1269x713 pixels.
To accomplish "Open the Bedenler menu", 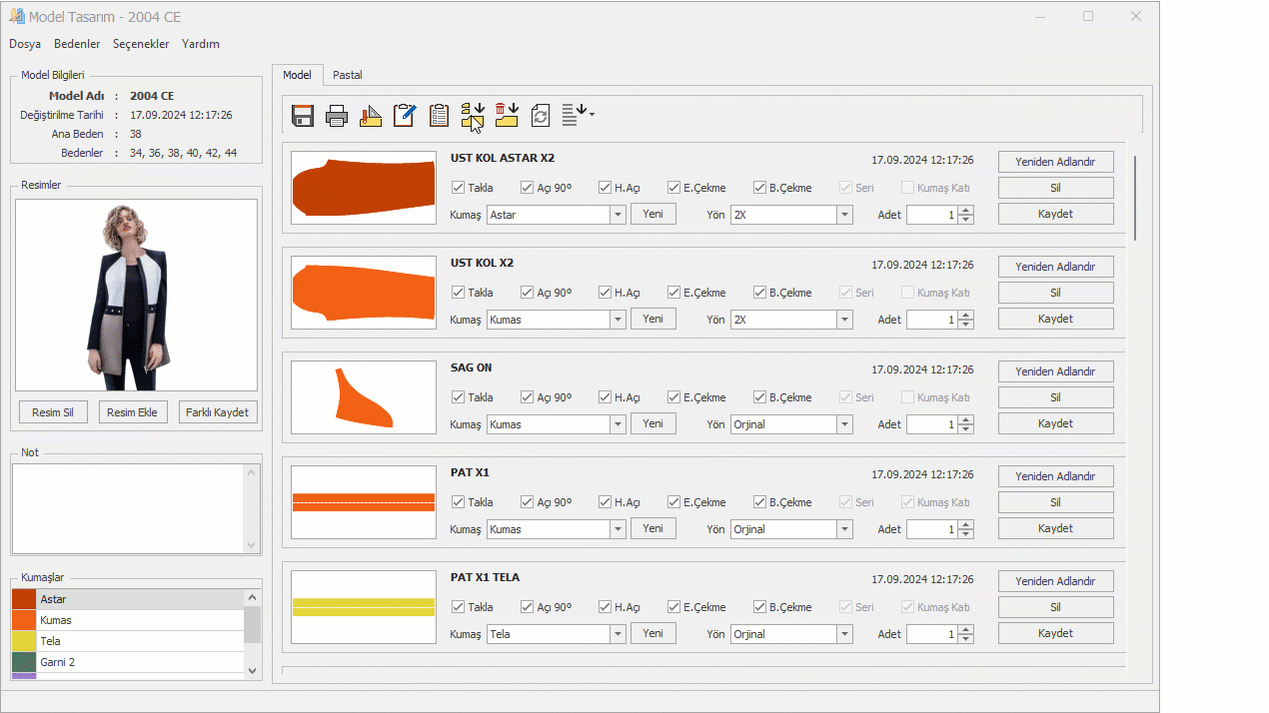I will [77, 44].
